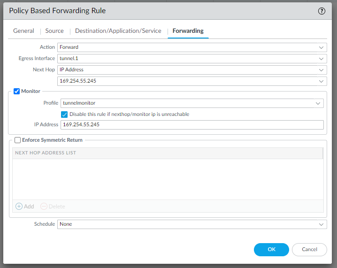Toggle the Monitor checkbox
Viewport: 337px width, 268px height.
tap(17, 91)
